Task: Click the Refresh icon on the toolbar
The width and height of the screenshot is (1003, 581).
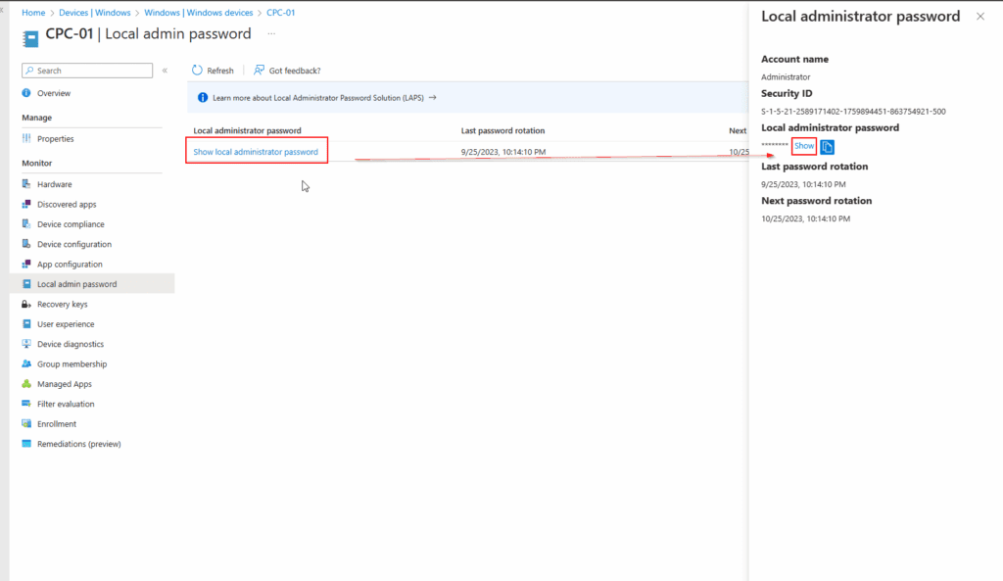Action: click(x=194, y=70)
